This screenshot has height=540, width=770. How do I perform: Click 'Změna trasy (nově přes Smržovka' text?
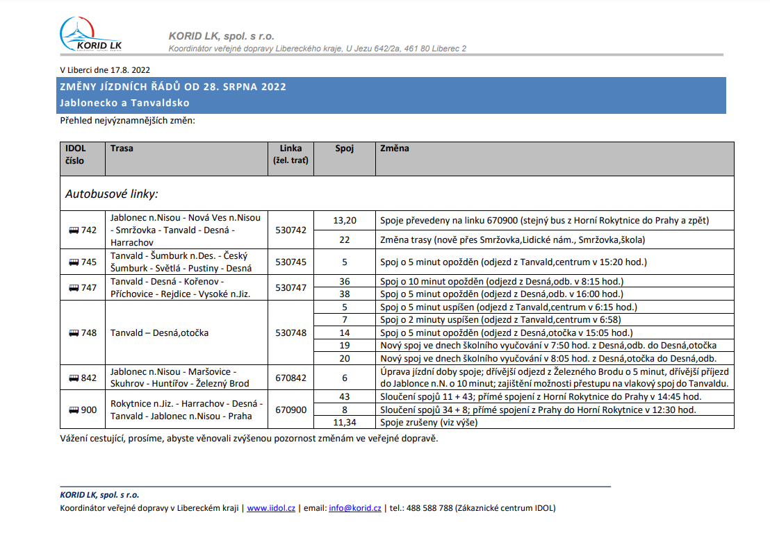coord(513,240)
